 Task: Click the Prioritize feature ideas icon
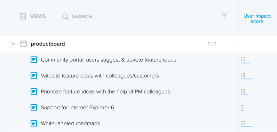(x=34, y=92)
